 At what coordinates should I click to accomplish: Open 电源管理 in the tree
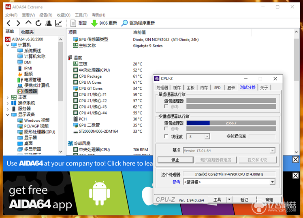pyautogui.click(x=30, y=80)
